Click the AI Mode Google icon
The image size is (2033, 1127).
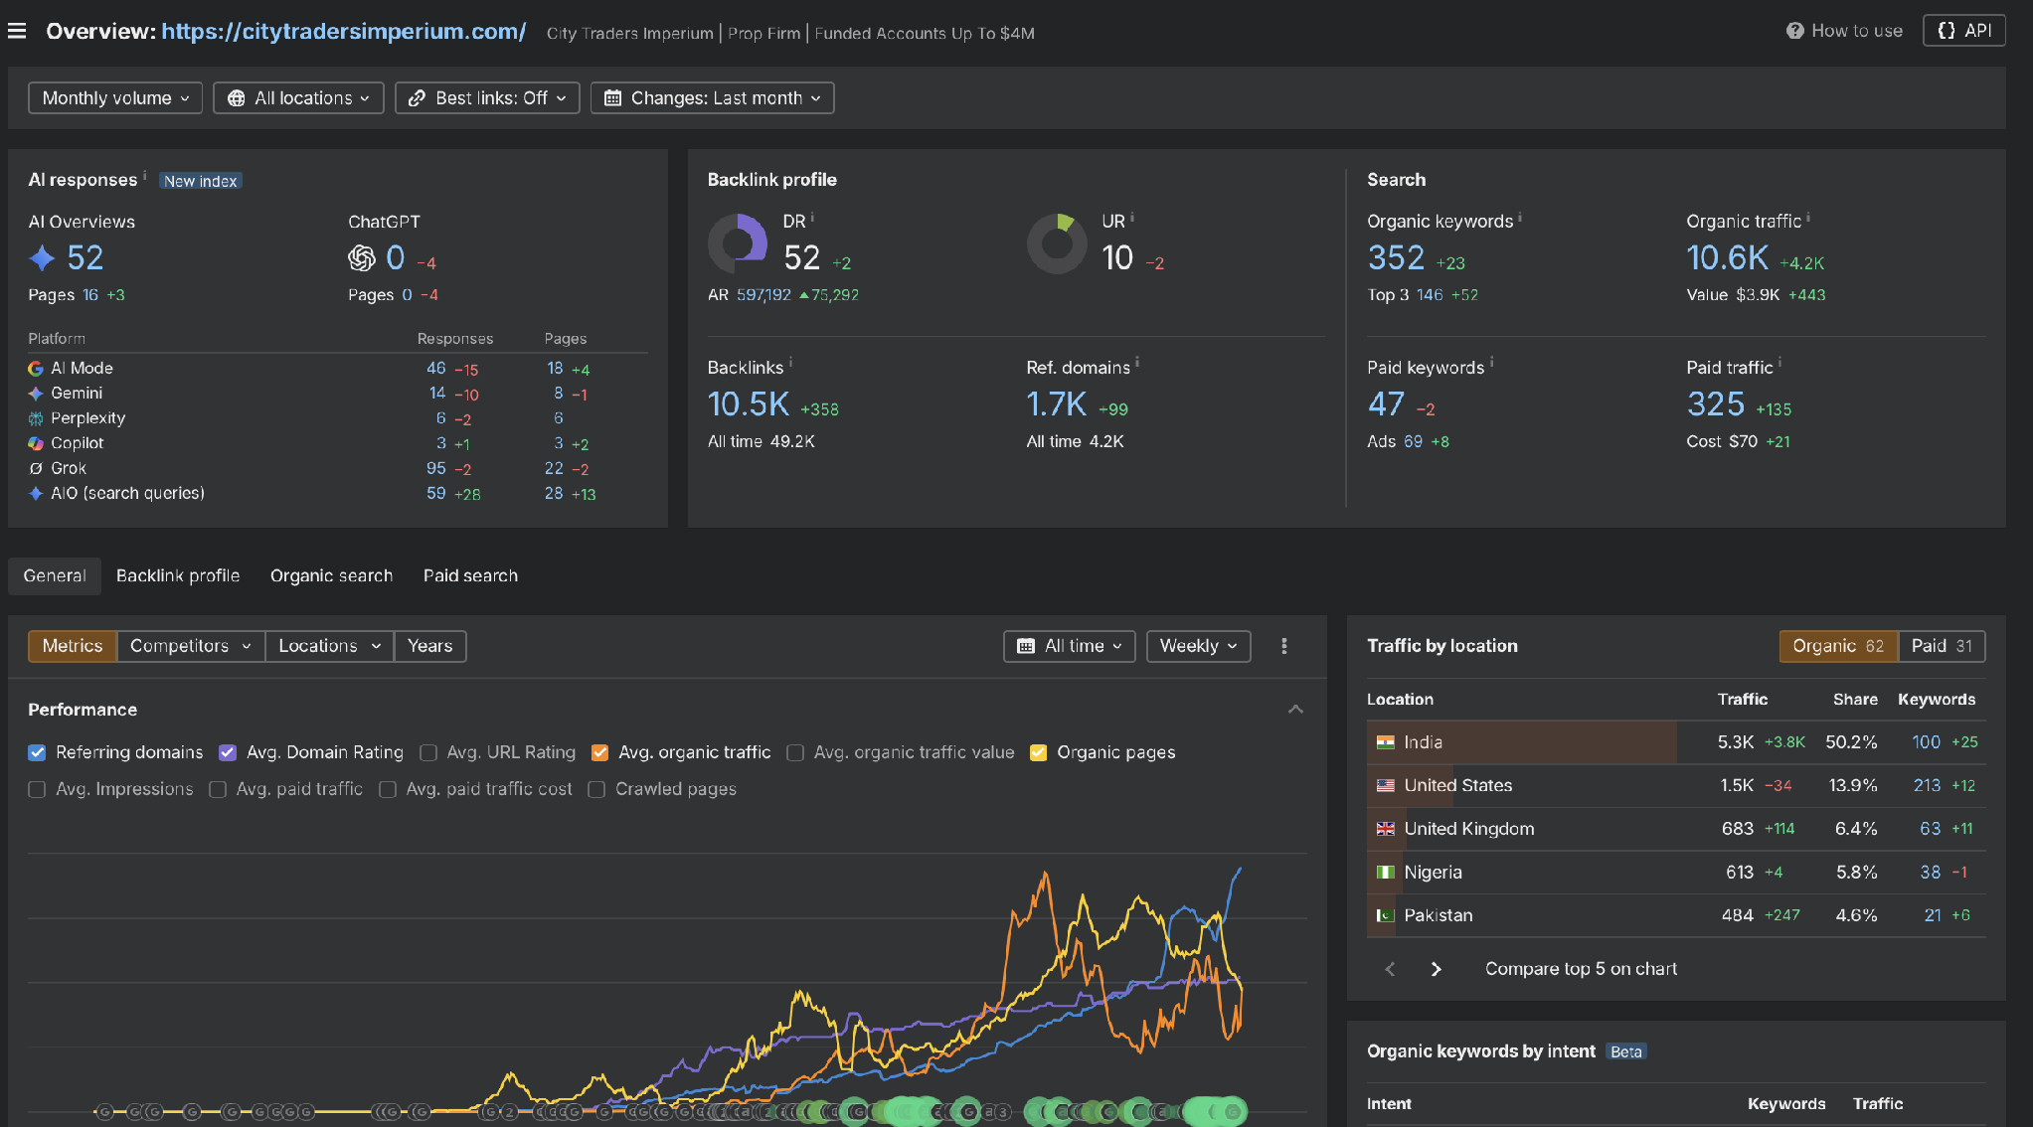(x=36, y=369)
